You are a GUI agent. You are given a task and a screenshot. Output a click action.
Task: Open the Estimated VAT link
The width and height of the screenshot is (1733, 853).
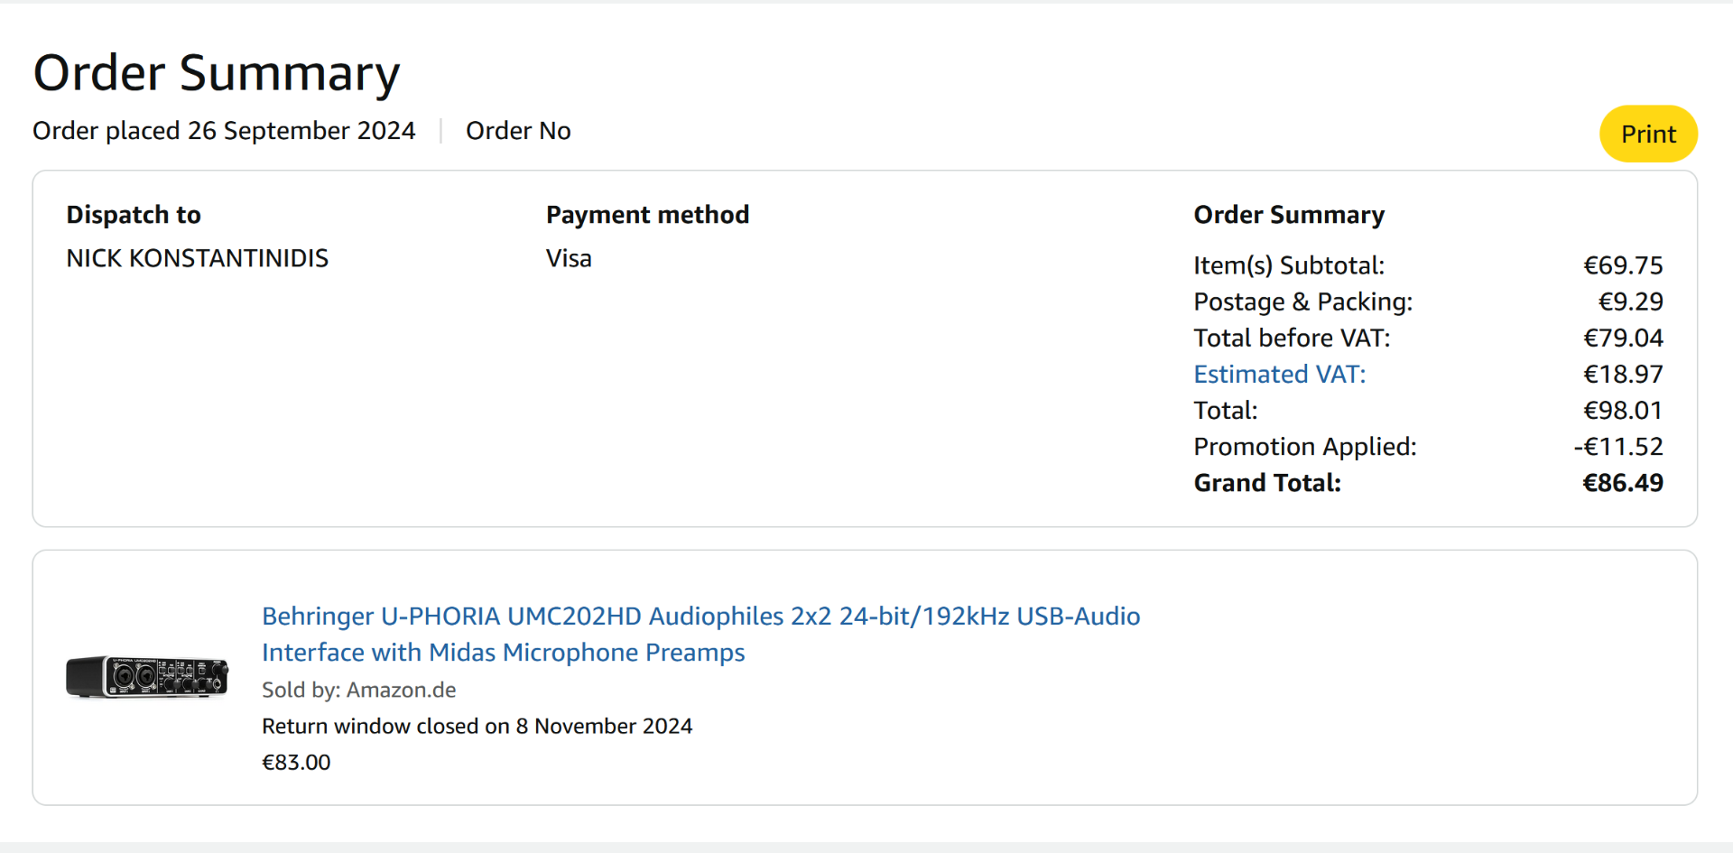click(x=1279, y=374)
